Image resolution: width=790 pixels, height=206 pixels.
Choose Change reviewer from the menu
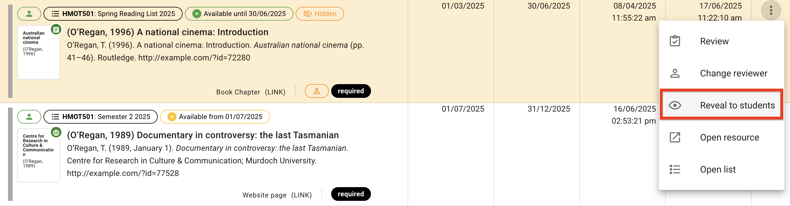pyautogui.click(x=734, y=73)
